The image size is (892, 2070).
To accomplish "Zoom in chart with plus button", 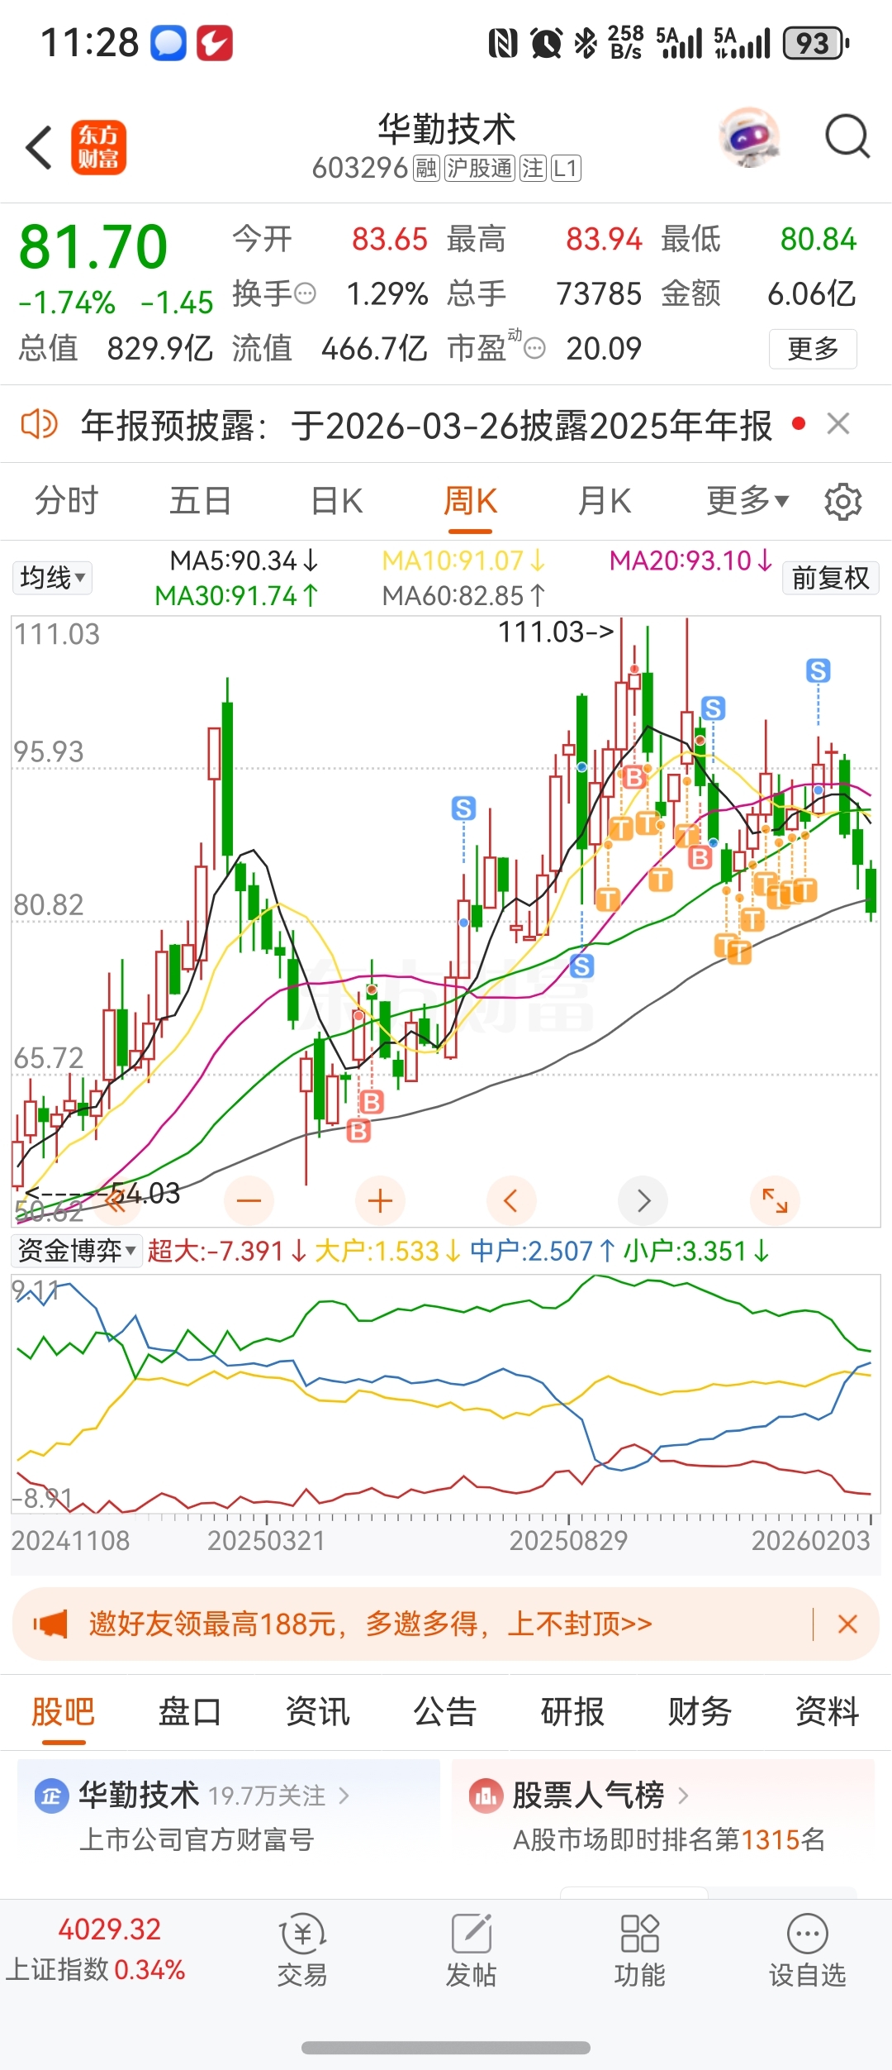I will pos(380,1200).
